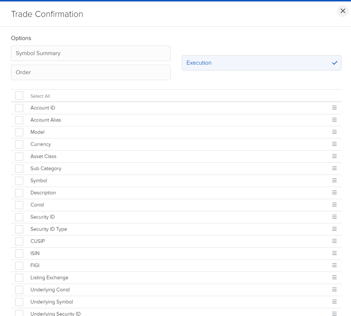
Task: Click the reorder handle in Currency row
Action: pyautogui.click(x=334, y=144)
